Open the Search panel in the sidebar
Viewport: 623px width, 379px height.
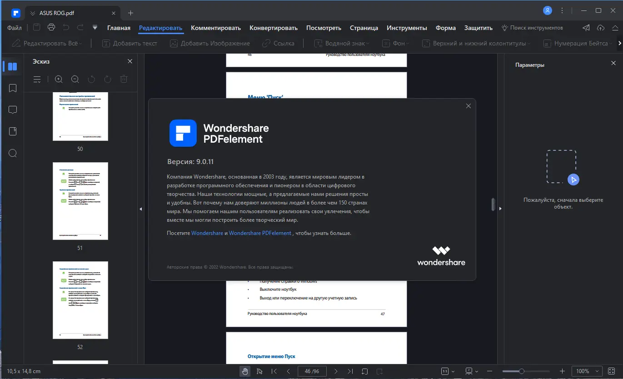(12, 153)
